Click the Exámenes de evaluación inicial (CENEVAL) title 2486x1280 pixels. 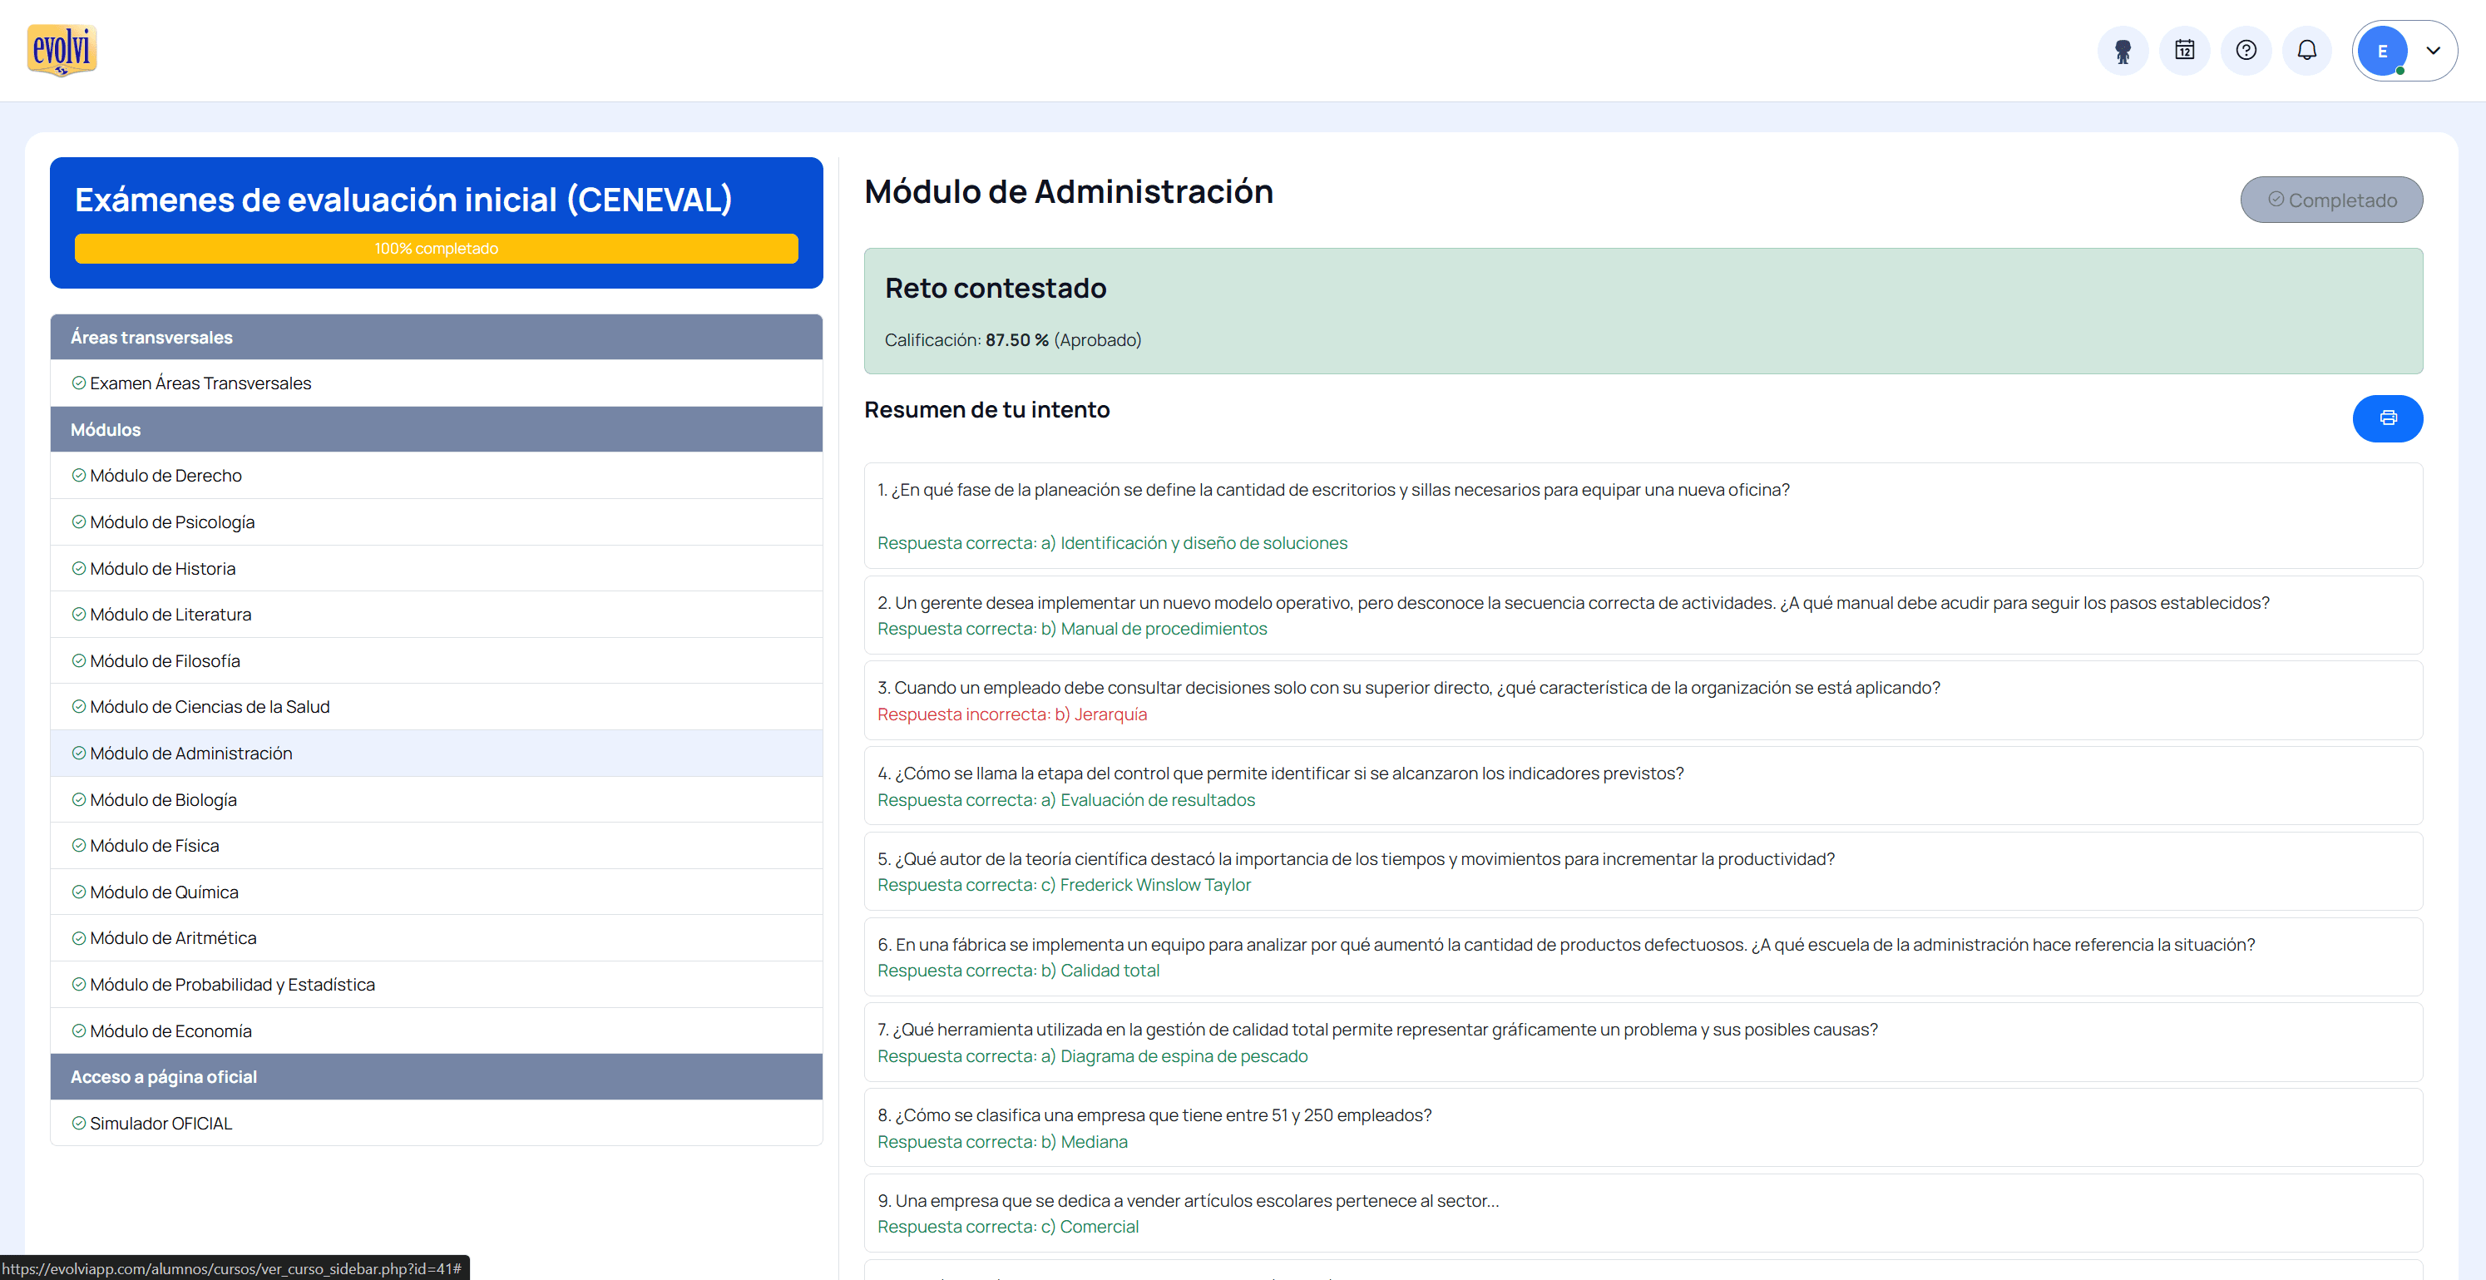tap(403, 199)
